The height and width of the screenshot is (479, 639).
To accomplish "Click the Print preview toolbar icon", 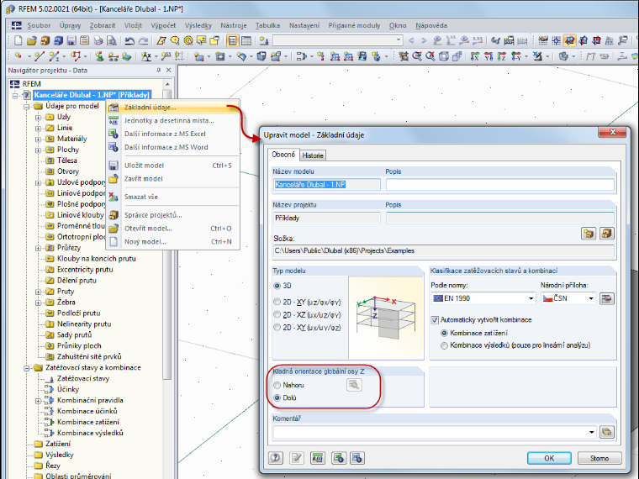I will [x=111, y=40].
